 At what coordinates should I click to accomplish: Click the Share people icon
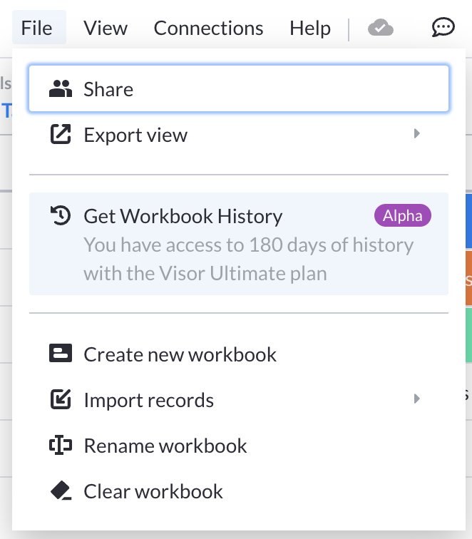61,89
